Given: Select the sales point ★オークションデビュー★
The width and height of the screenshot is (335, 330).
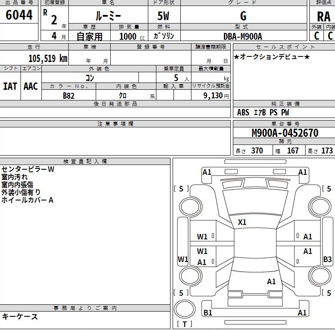Looking at the screenshot, I should (272, 57).
